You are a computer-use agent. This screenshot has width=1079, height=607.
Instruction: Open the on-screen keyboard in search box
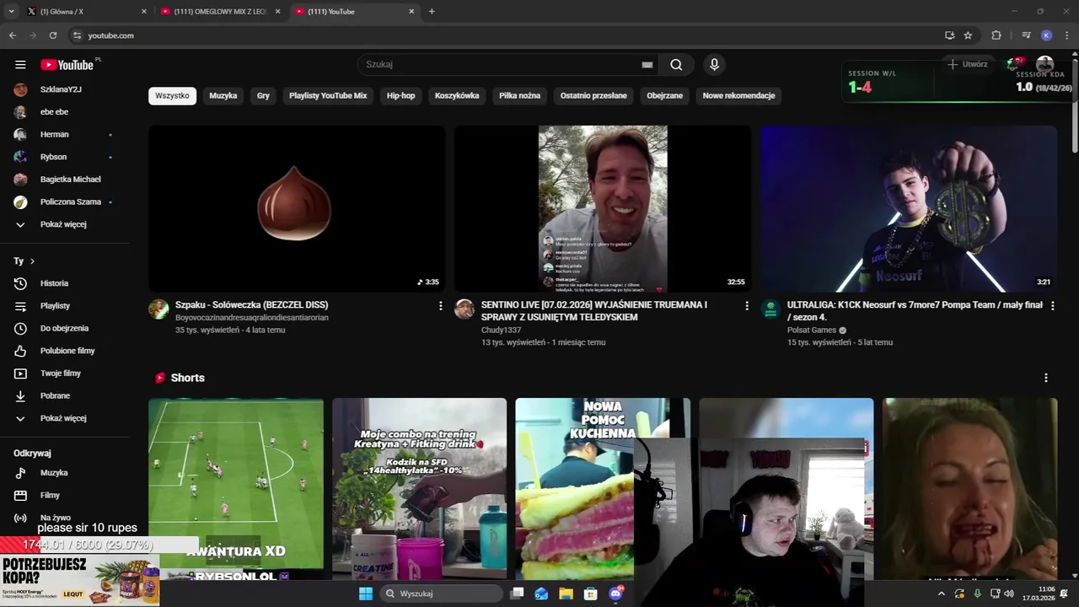pos(647,65)
